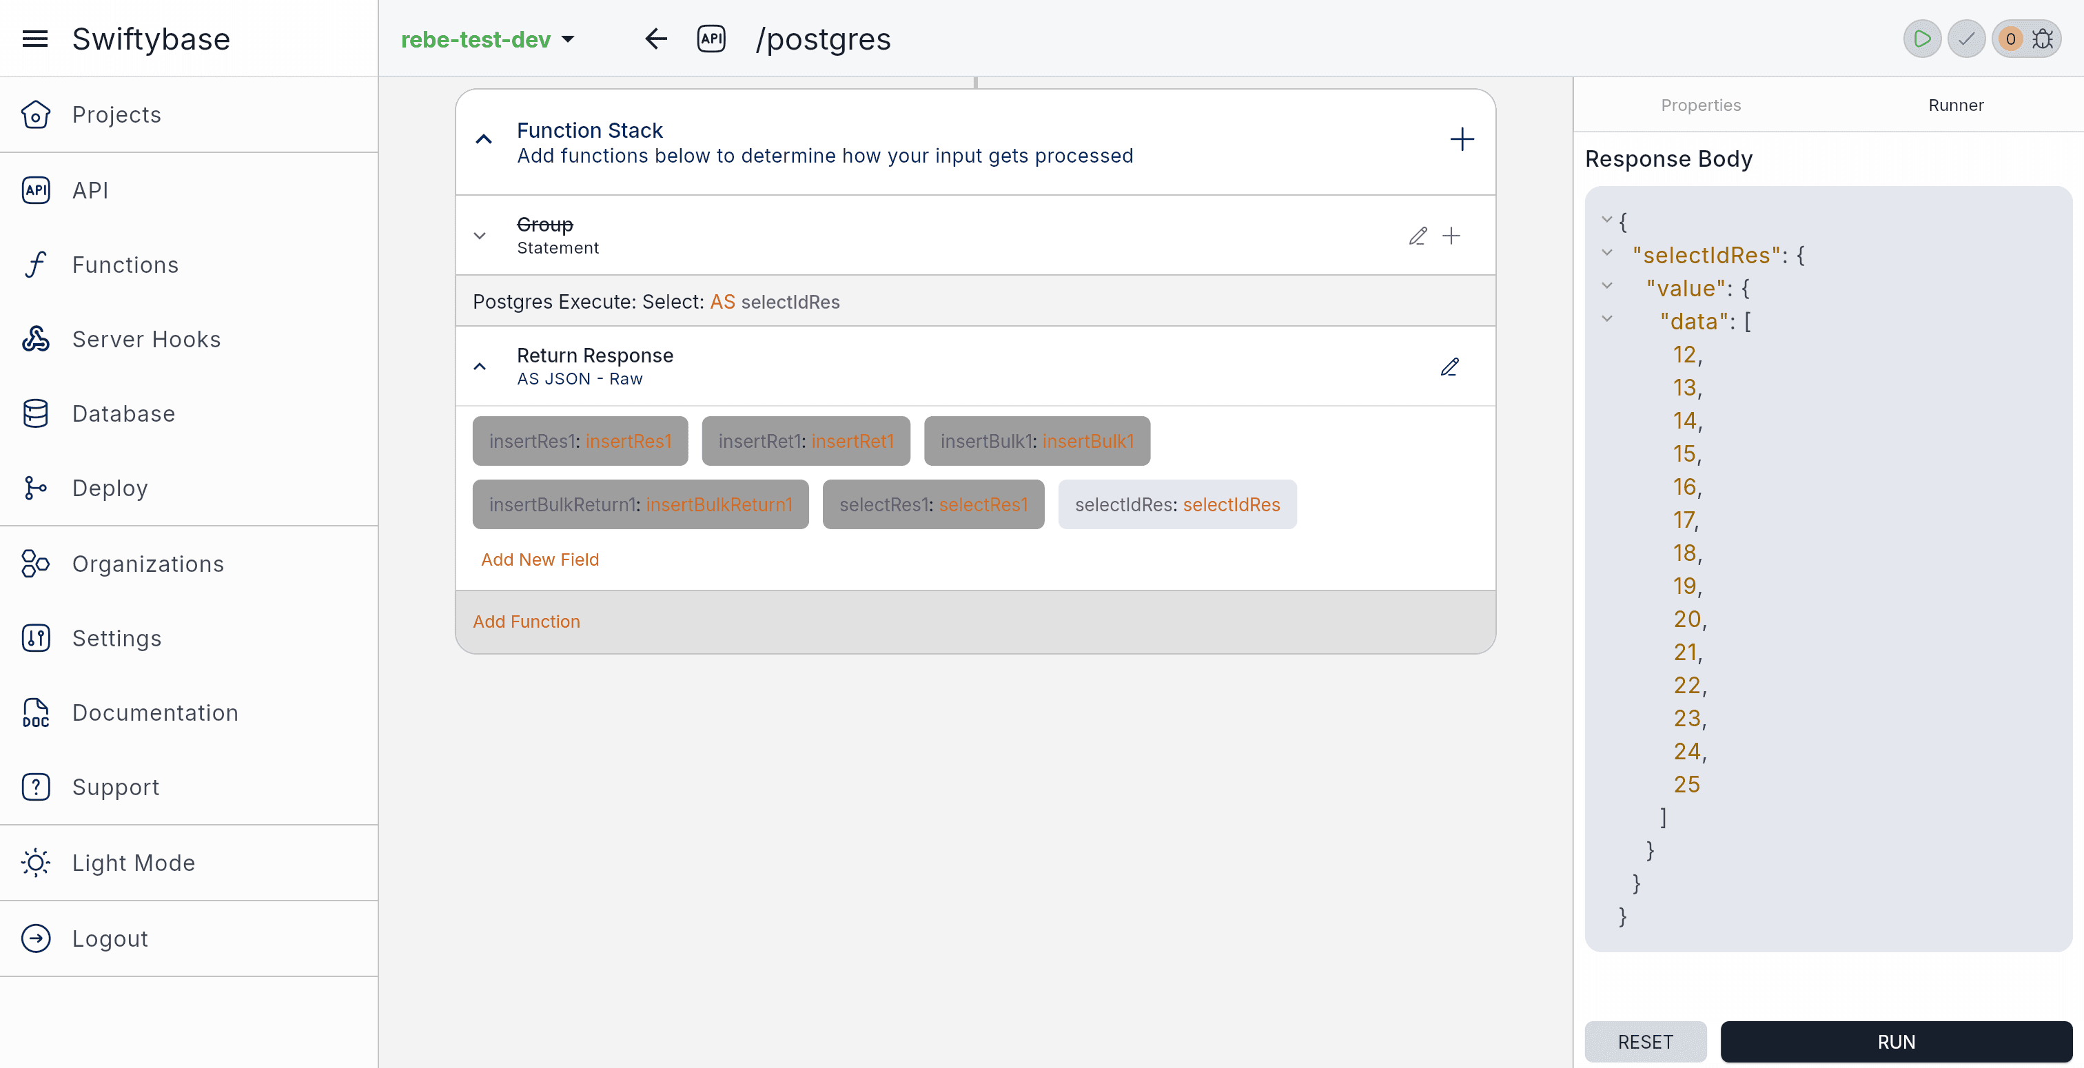Open the hamburger menu next to Swiftybase
Image resolution: width=2084 pixels, height=1068 pixels.
34,39
